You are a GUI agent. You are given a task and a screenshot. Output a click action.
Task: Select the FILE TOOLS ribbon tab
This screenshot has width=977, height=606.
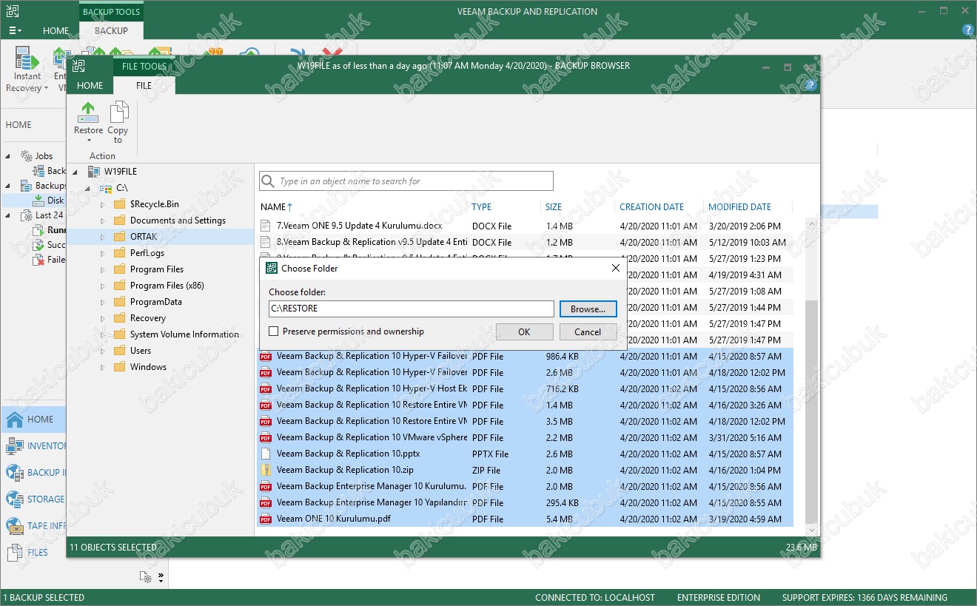click(144, 66)
